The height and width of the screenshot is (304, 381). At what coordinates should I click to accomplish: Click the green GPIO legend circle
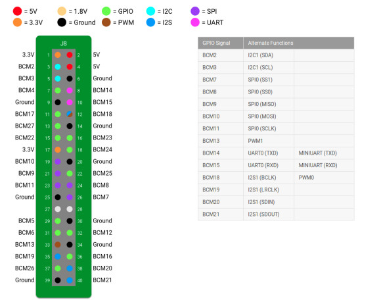[x=106, y=11]
